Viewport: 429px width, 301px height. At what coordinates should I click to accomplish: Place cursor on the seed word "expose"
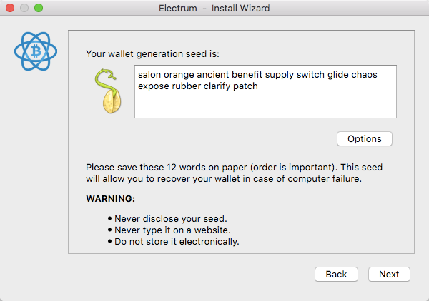(x=154, y=86)
